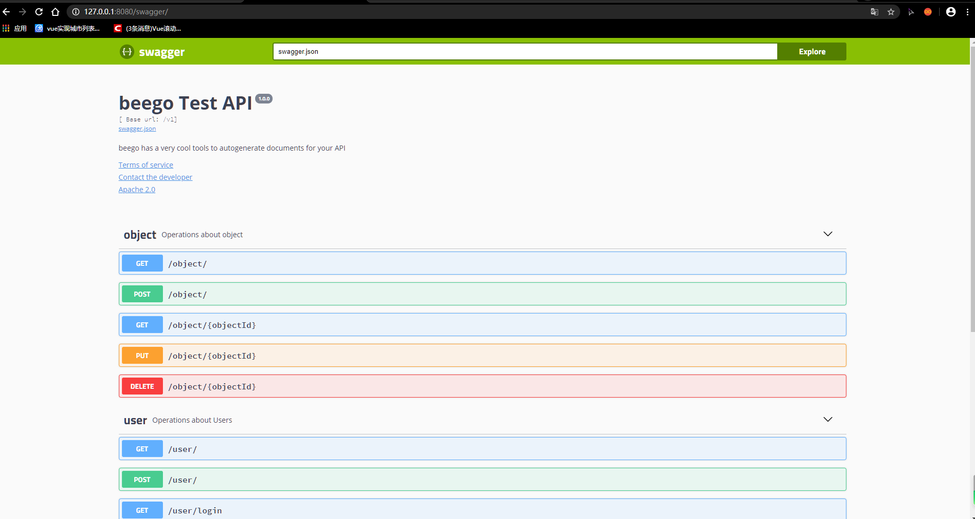Click the browser forward arrow
Screen dimensions: 975x519
click(23, 12)
